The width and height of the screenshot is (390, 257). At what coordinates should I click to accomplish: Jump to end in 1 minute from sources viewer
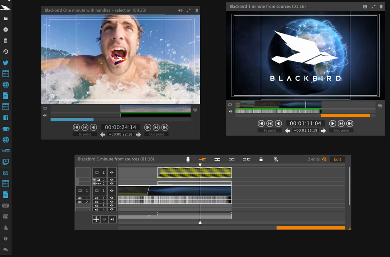(x=350, y=124)
